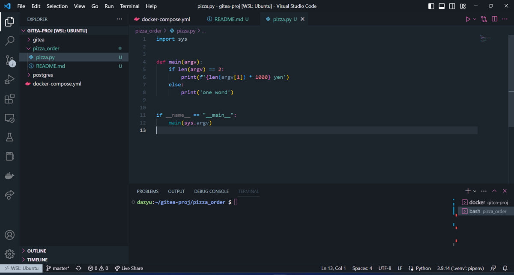Open More Actions in editor toolbar
Image resolution: width=514 pixels, height=275 pixels.
[505, 19]
